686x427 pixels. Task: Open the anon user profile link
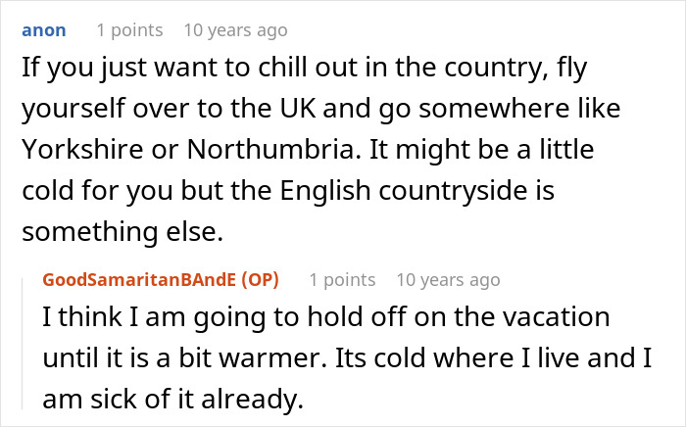tap(43, 29)
